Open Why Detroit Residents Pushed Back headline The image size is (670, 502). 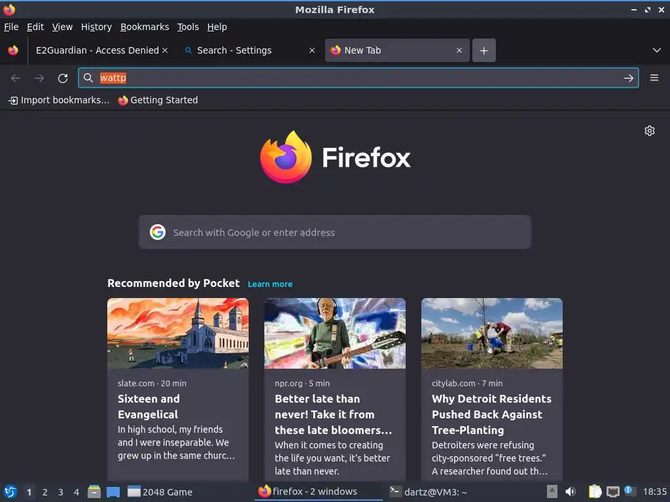[491, 414]
